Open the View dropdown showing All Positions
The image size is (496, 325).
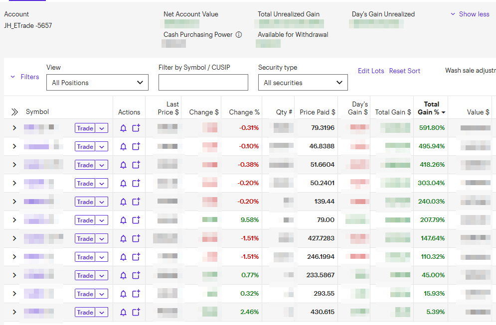click(x=97, y=83)
